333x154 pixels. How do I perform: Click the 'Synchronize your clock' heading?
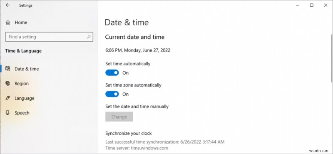(129, 133)
